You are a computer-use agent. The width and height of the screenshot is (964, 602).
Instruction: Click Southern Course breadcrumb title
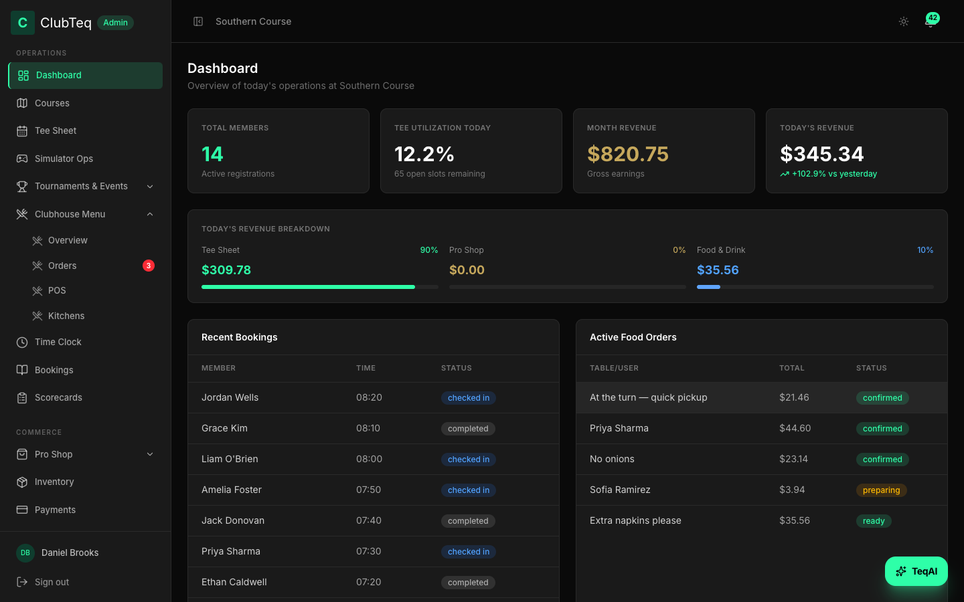[x=253, y=21]
